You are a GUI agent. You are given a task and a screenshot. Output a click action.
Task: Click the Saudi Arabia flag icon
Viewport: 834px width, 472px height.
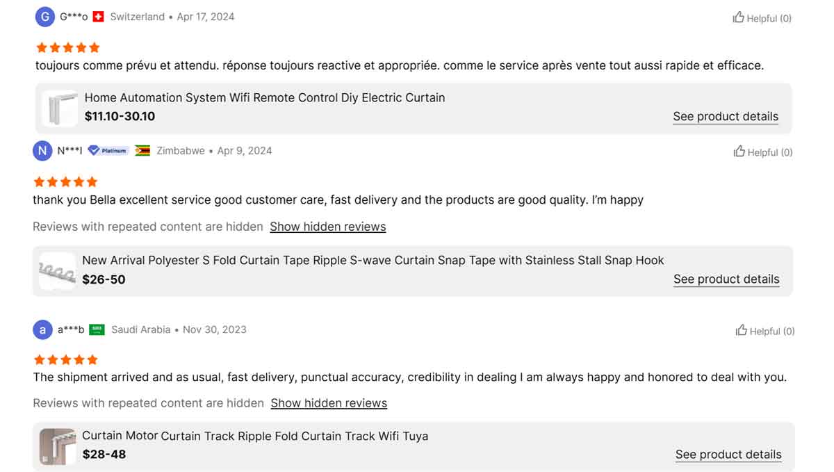pos(97,329)
